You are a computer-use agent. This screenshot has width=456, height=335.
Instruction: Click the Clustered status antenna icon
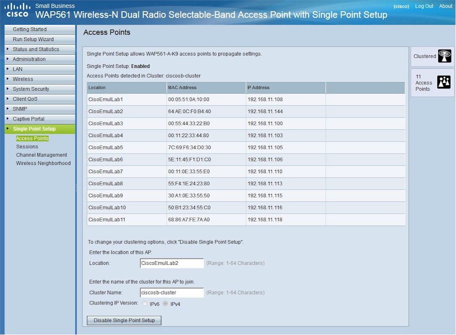click(x=445, y=56)
